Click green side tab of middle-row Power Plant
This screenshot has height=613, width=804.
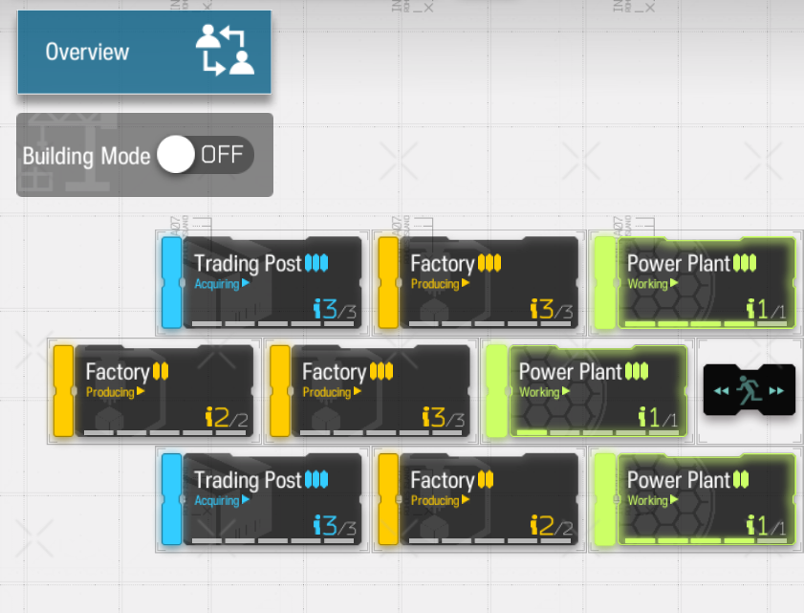pos(496,391)
